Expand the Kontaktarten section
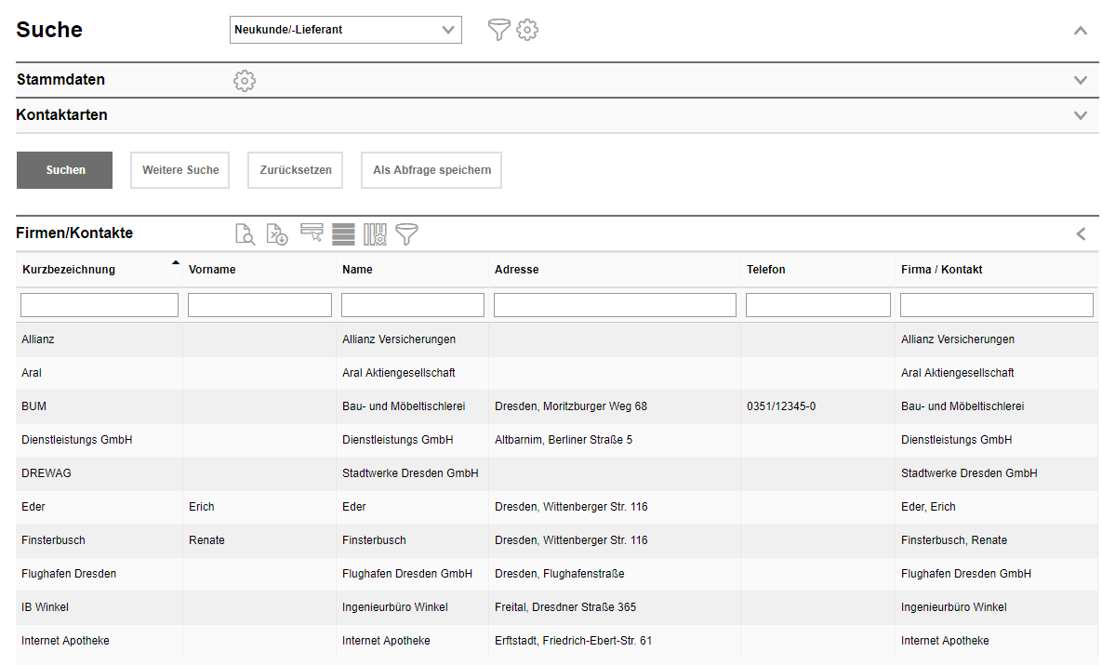This screenshot has height=665, width=1102. tap(1080, 115)
